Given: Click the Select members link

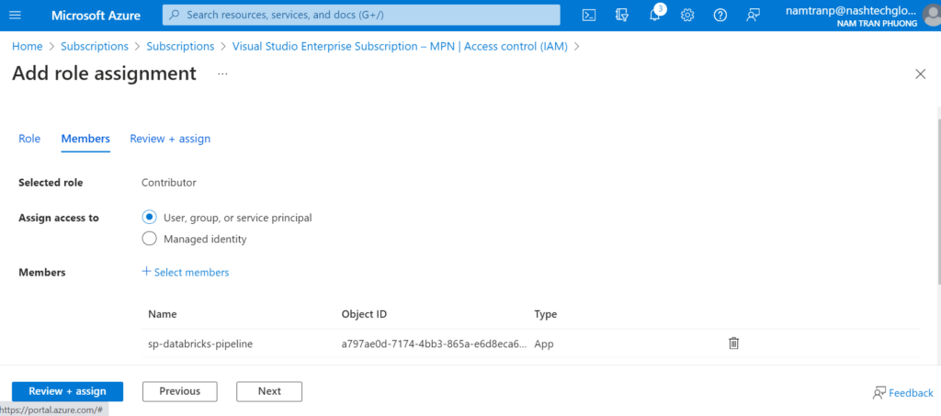Looking at the screenshot, I should pyautogui.click(x=186, y=272).
